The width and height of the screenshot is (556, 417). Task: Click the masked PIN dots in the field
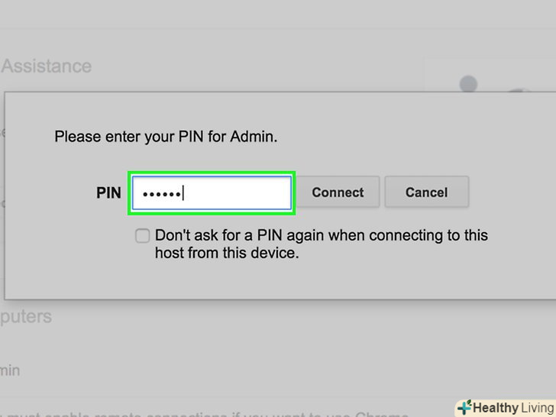tap(160, 193)
